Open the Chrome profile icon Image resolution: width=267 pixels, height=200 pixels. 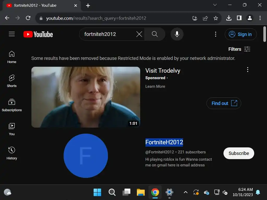[250, 18]
